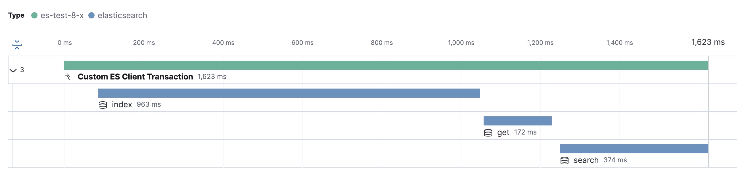Select the get span bar

[x=517, y=121]
